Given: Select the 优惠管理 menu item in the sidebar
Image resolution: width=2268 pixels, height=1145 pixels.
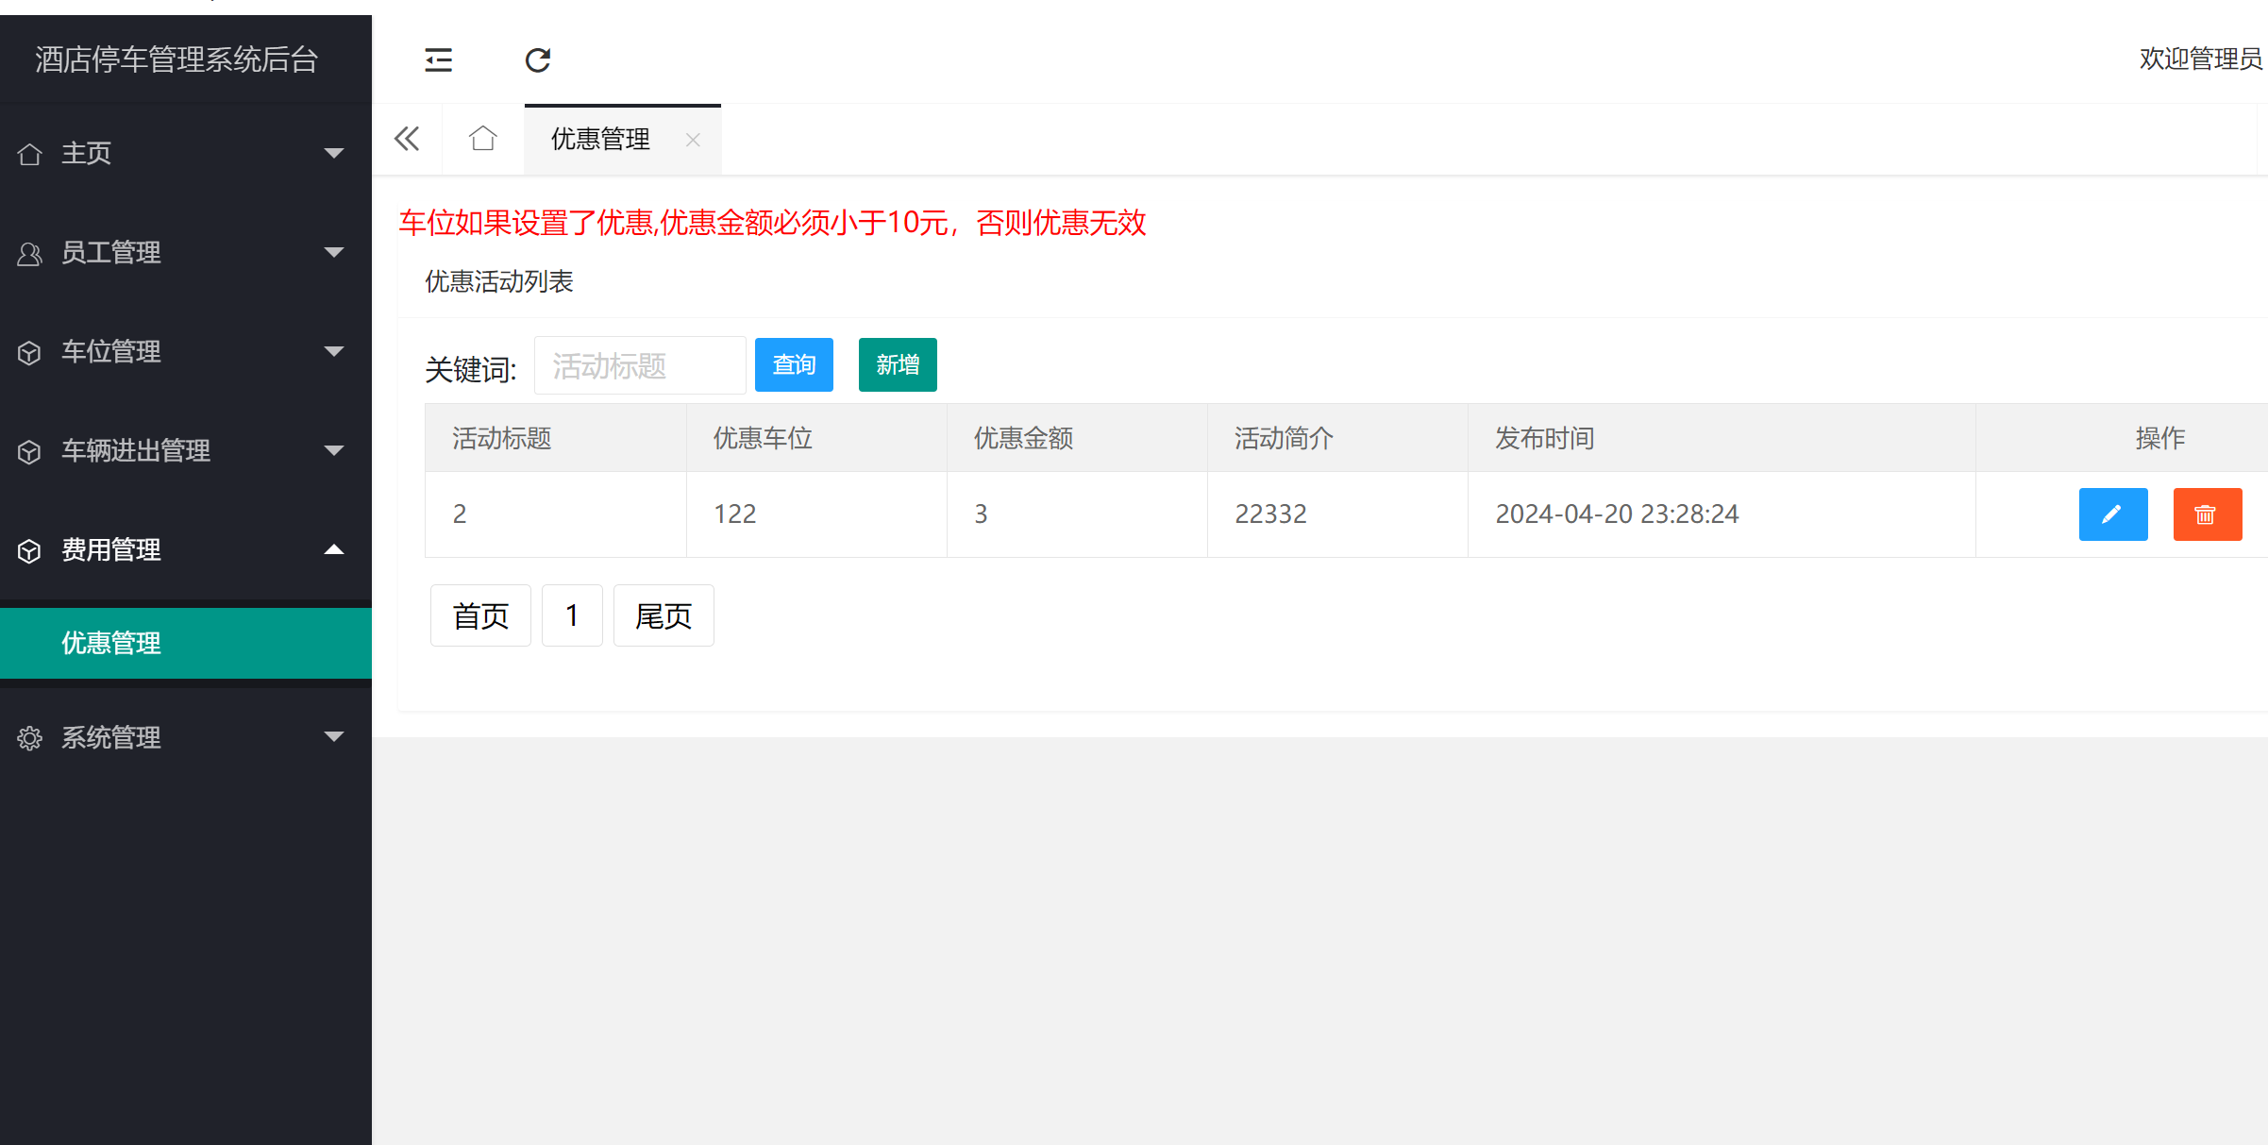Looking at the screenshot, I should coord(110,643).
